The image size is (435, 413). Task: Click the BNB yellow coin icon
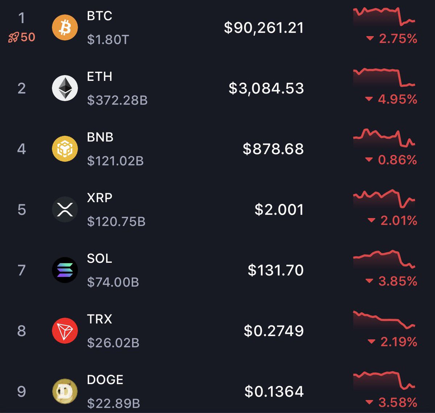pyautogui.click(x=65, y=149)
